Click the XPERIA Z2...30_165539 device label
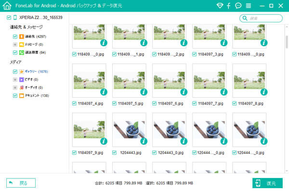This screenshot has width=289, height=192. (41, 17)
